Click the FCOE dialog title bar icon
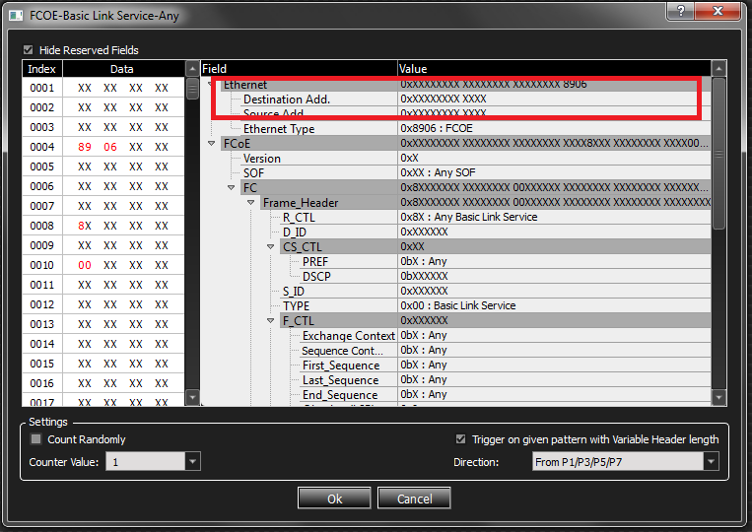The image size is (752, 532). coord(16,16)
